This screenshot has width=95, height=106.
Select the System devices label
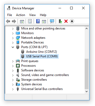point(32,84)
